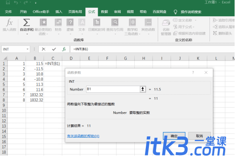This screenshot has width=235, height=156.
Task: Open the Insert Function fx ribbon button
Action: coord(9,25)
